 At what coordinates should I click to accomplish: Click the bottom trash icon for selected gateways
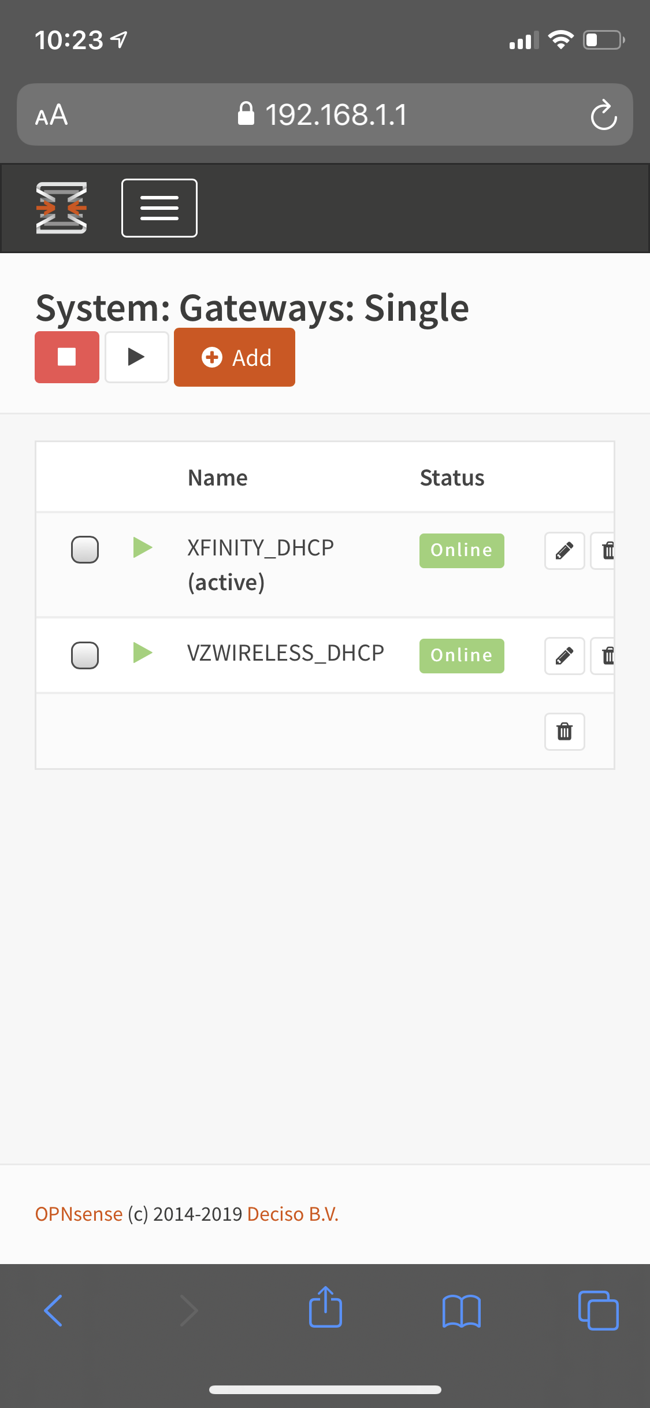[x=564, y=731]
